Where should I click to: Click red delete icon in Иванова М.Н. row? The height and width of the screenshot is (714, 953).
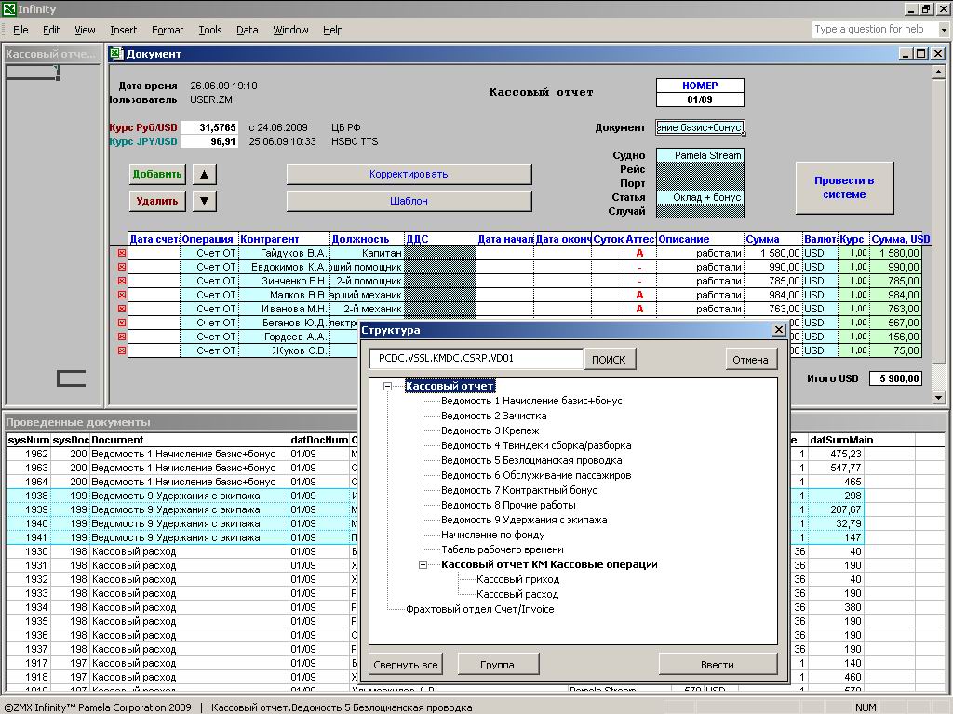(x=122, y=309)
